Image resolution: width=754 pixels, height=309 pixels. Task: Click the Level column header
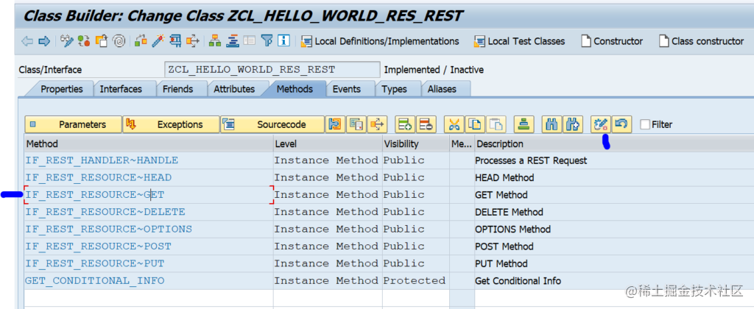tap(328, 143)
